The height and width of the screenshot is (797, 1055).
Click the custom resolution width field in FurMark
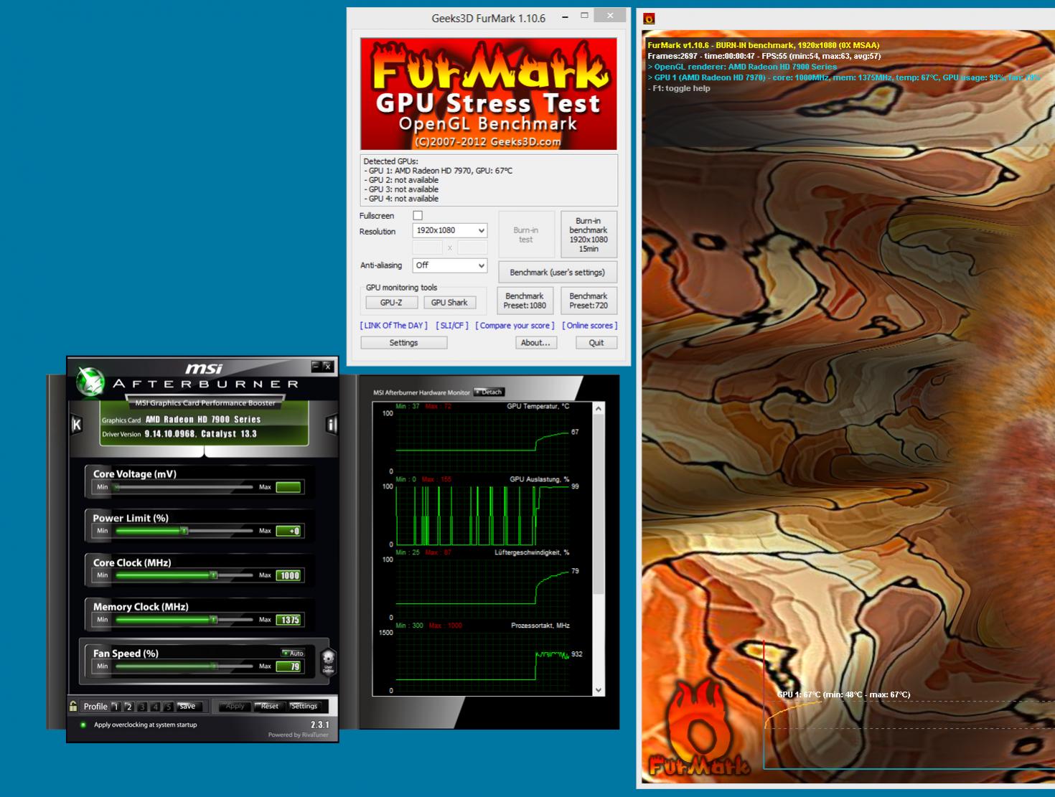click(428, 247)
